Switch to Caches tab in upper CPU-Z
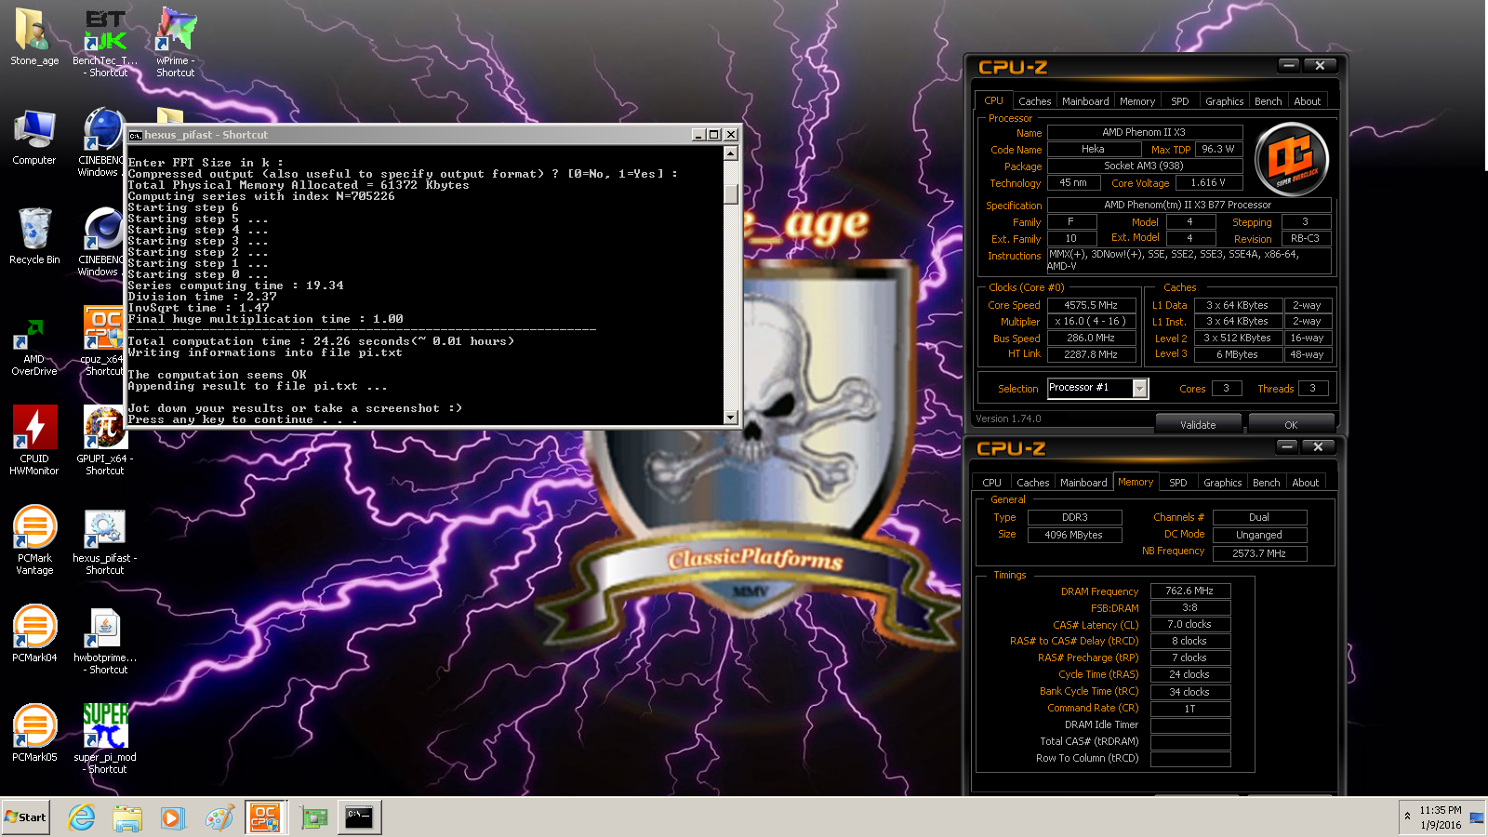The width and height of the screenshot is (1488, 837). 1034,101
